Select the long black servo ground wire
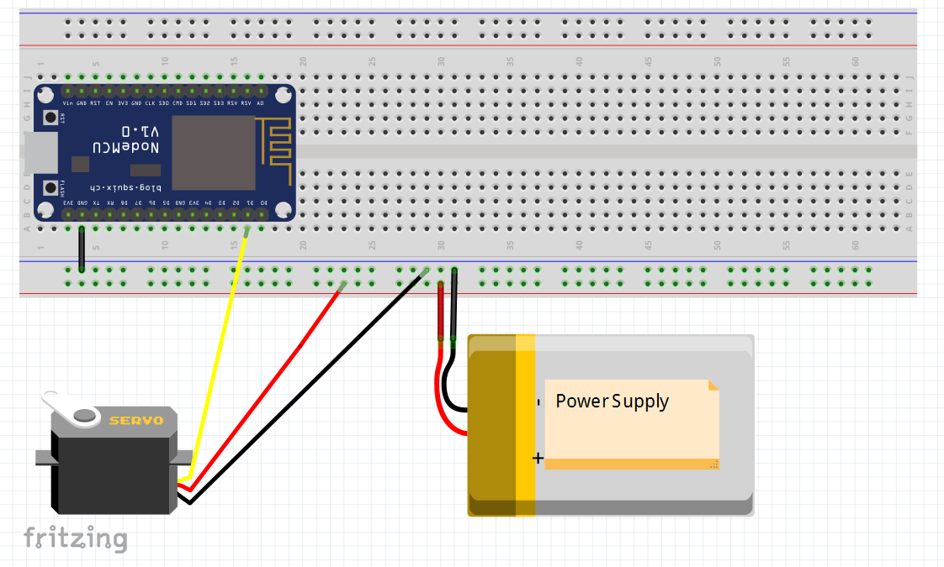The image size is (944, 567). coord(307,385)
